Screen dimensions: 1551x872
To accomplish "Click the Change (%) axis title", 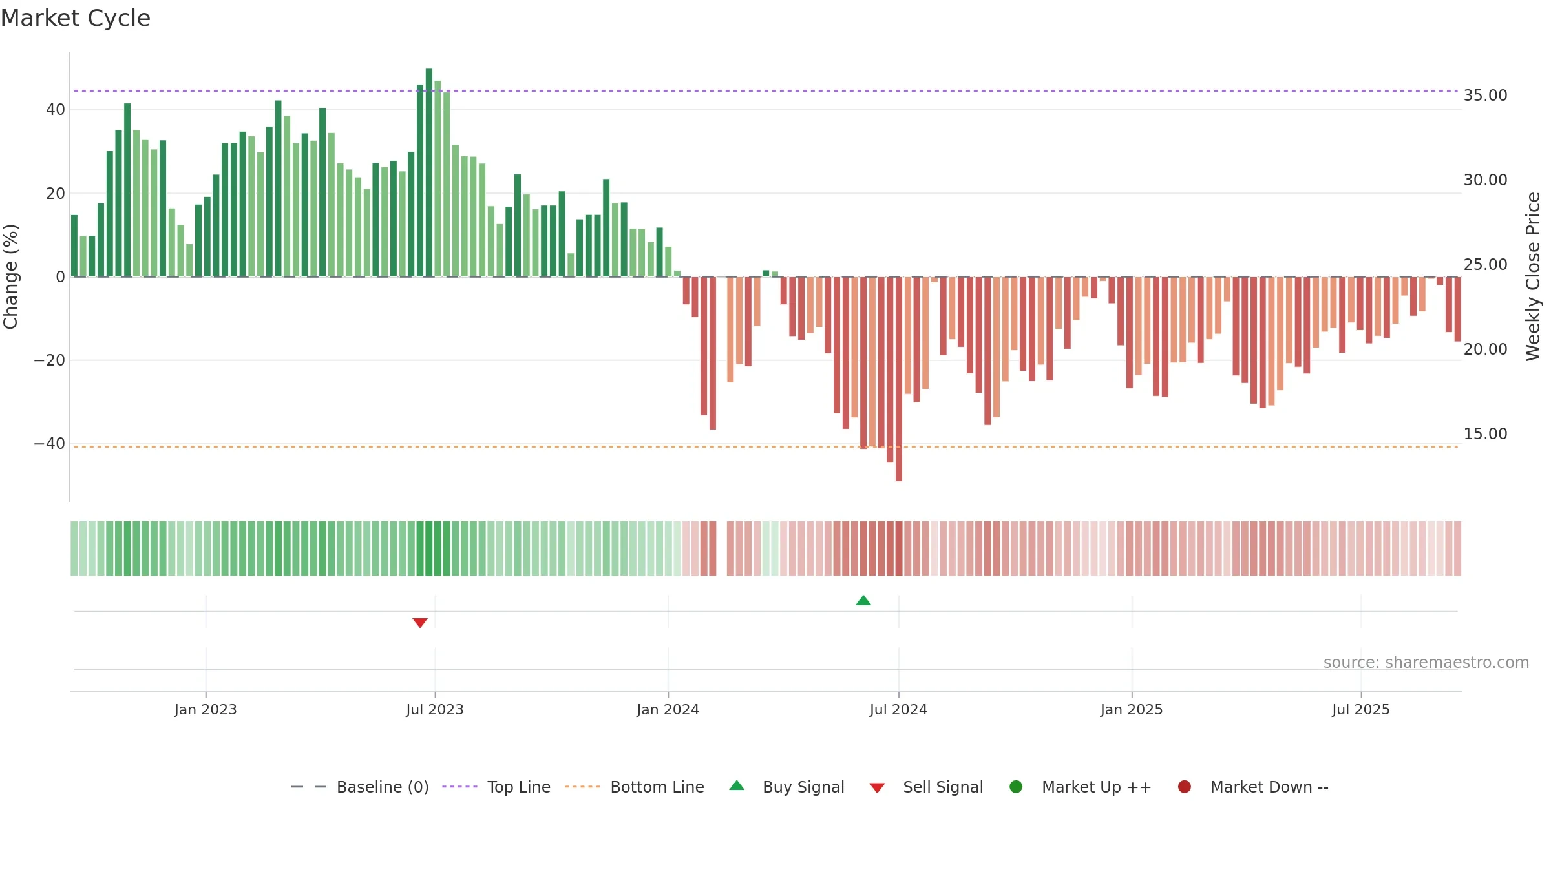I will [x=10, y=276].
